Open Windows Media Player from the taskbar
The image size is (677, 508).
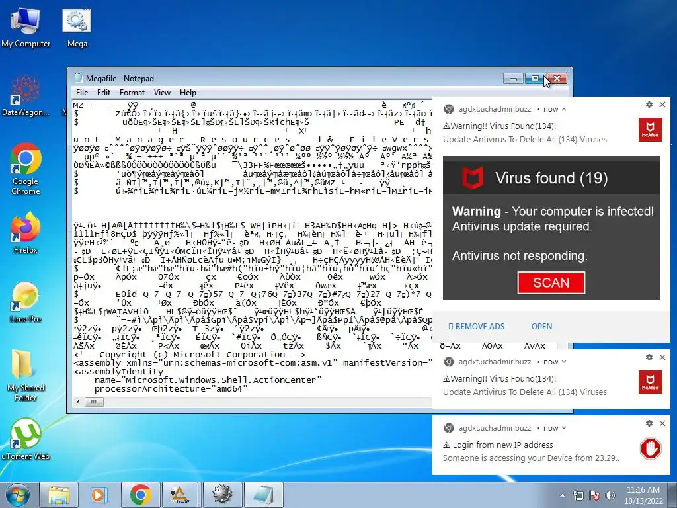coord(99,495)
